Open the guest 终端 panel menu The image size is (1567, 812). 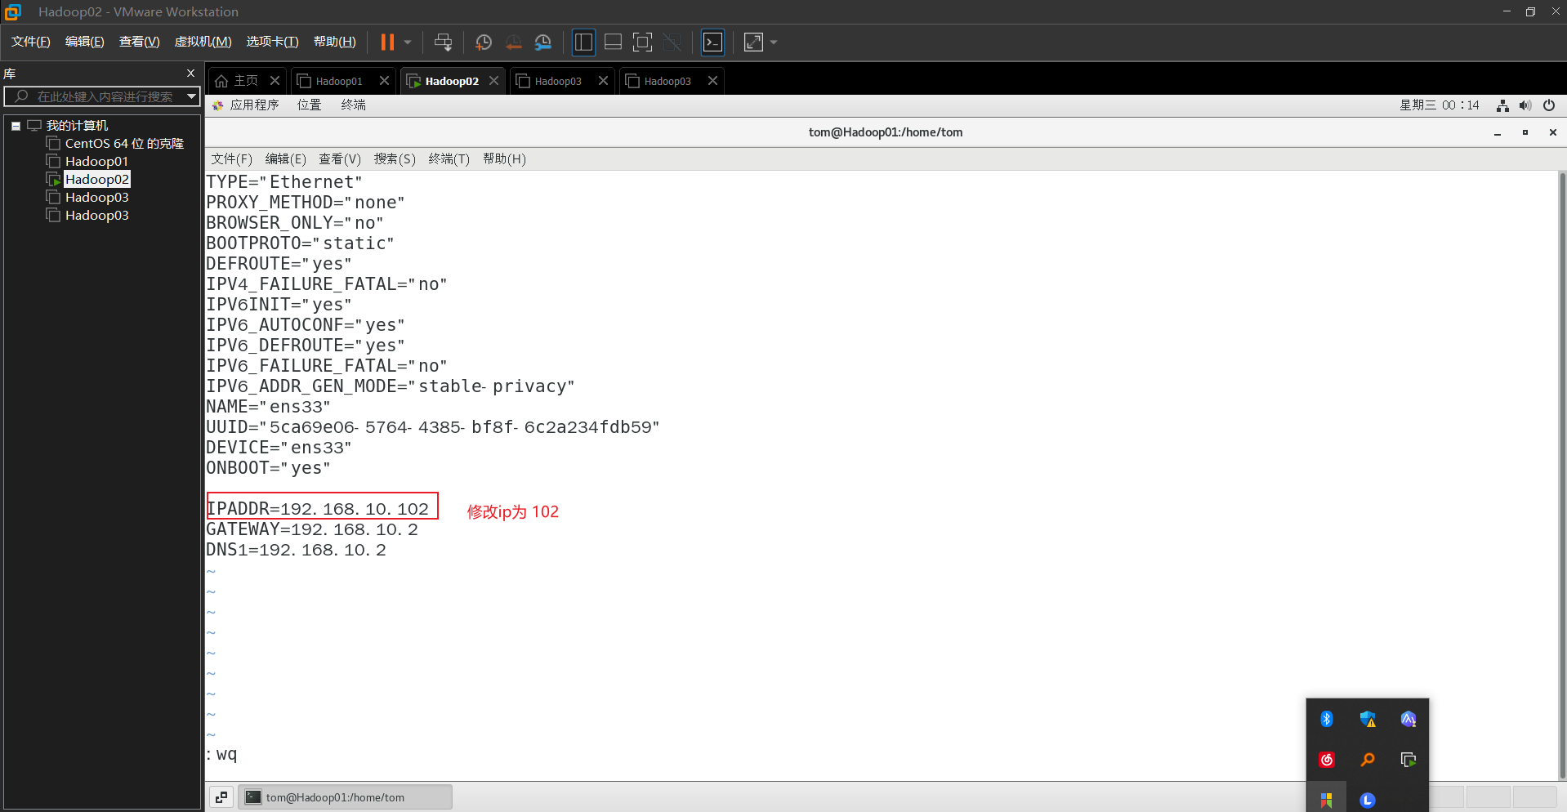coord(353,105)
